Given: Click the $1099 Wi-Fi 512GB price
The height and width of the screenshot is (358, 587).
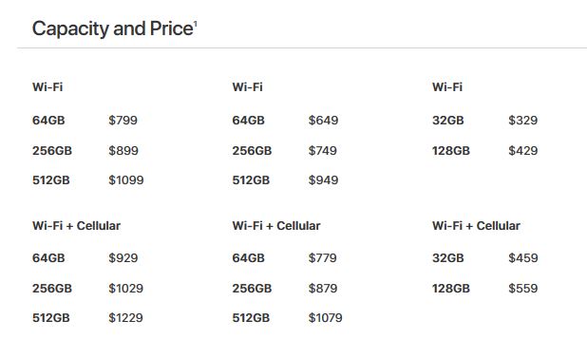Looking at the screenshot, I should pos(126,180).
